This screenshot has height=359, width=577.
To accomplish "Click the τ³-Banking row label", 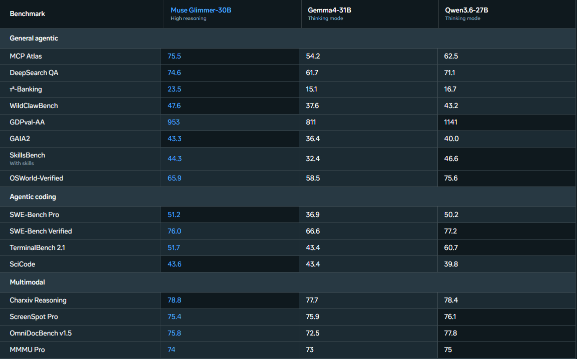I will click(26, 89).
